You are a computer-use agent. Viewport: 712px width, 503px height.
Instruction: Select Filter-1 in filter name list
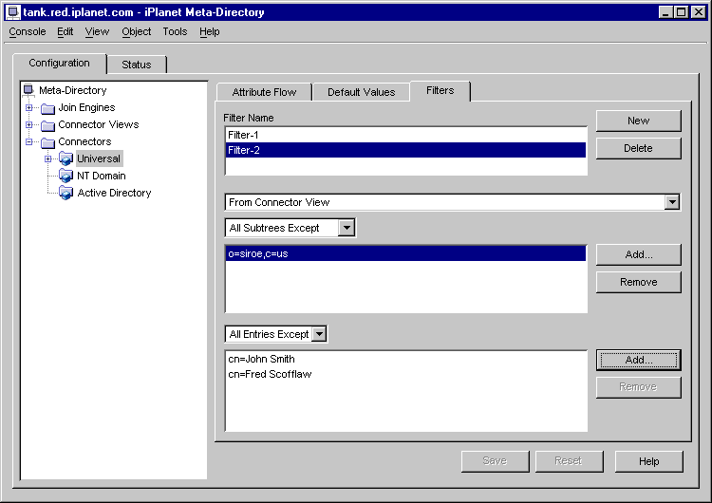pos(405,135)
